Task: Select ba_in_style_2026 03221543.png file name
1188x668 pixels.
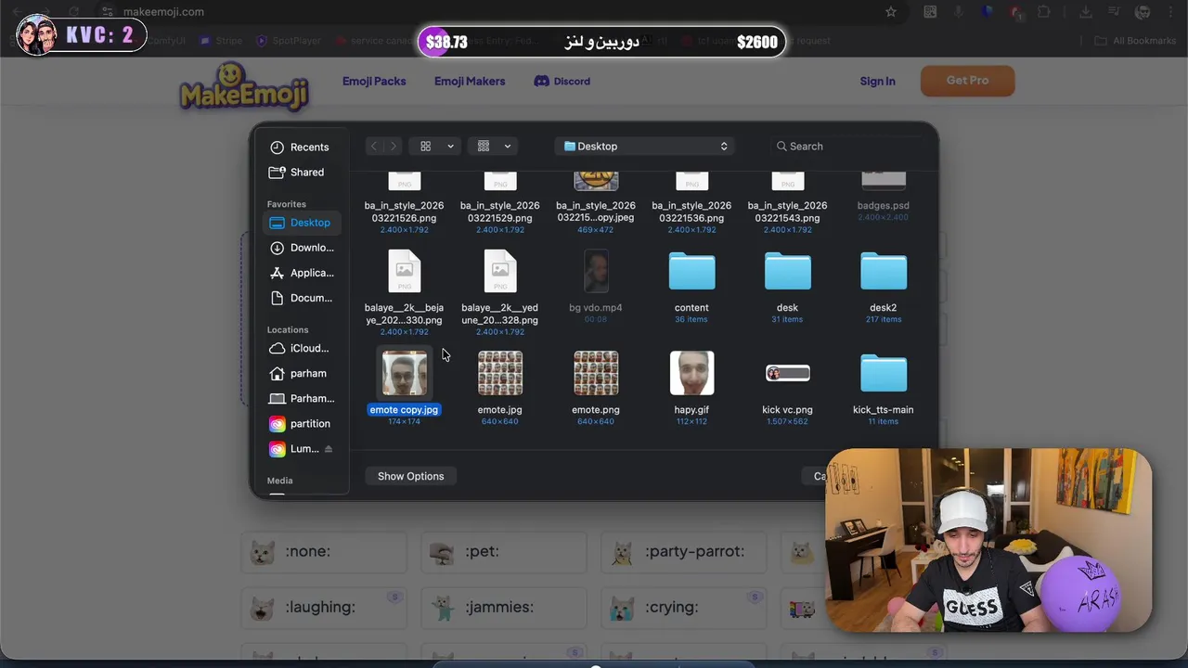Action: tap(787, 212)
